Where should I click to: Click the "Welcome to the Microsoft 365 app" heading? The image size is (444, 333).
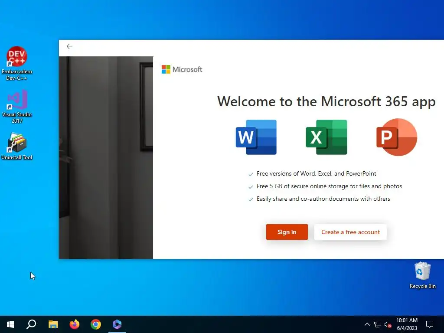tap(326, 101)
